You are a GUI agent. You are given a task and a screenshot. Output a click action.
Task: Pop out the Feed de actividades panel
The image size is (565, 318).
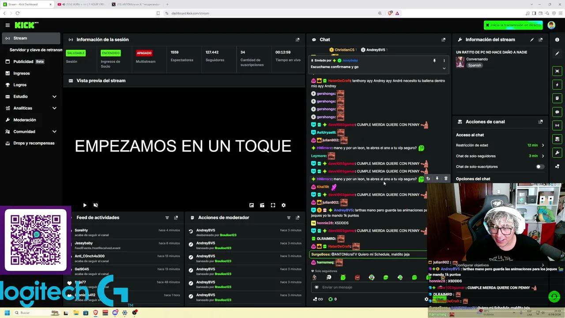point(176,218)
